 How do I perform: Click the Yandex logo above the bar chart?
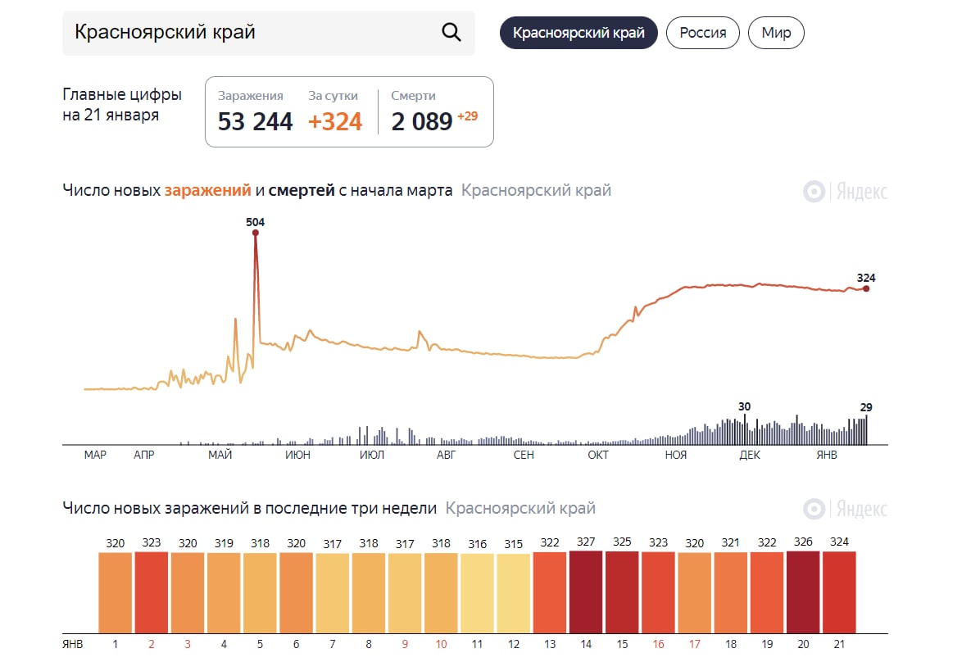click(x=845, y=509)
